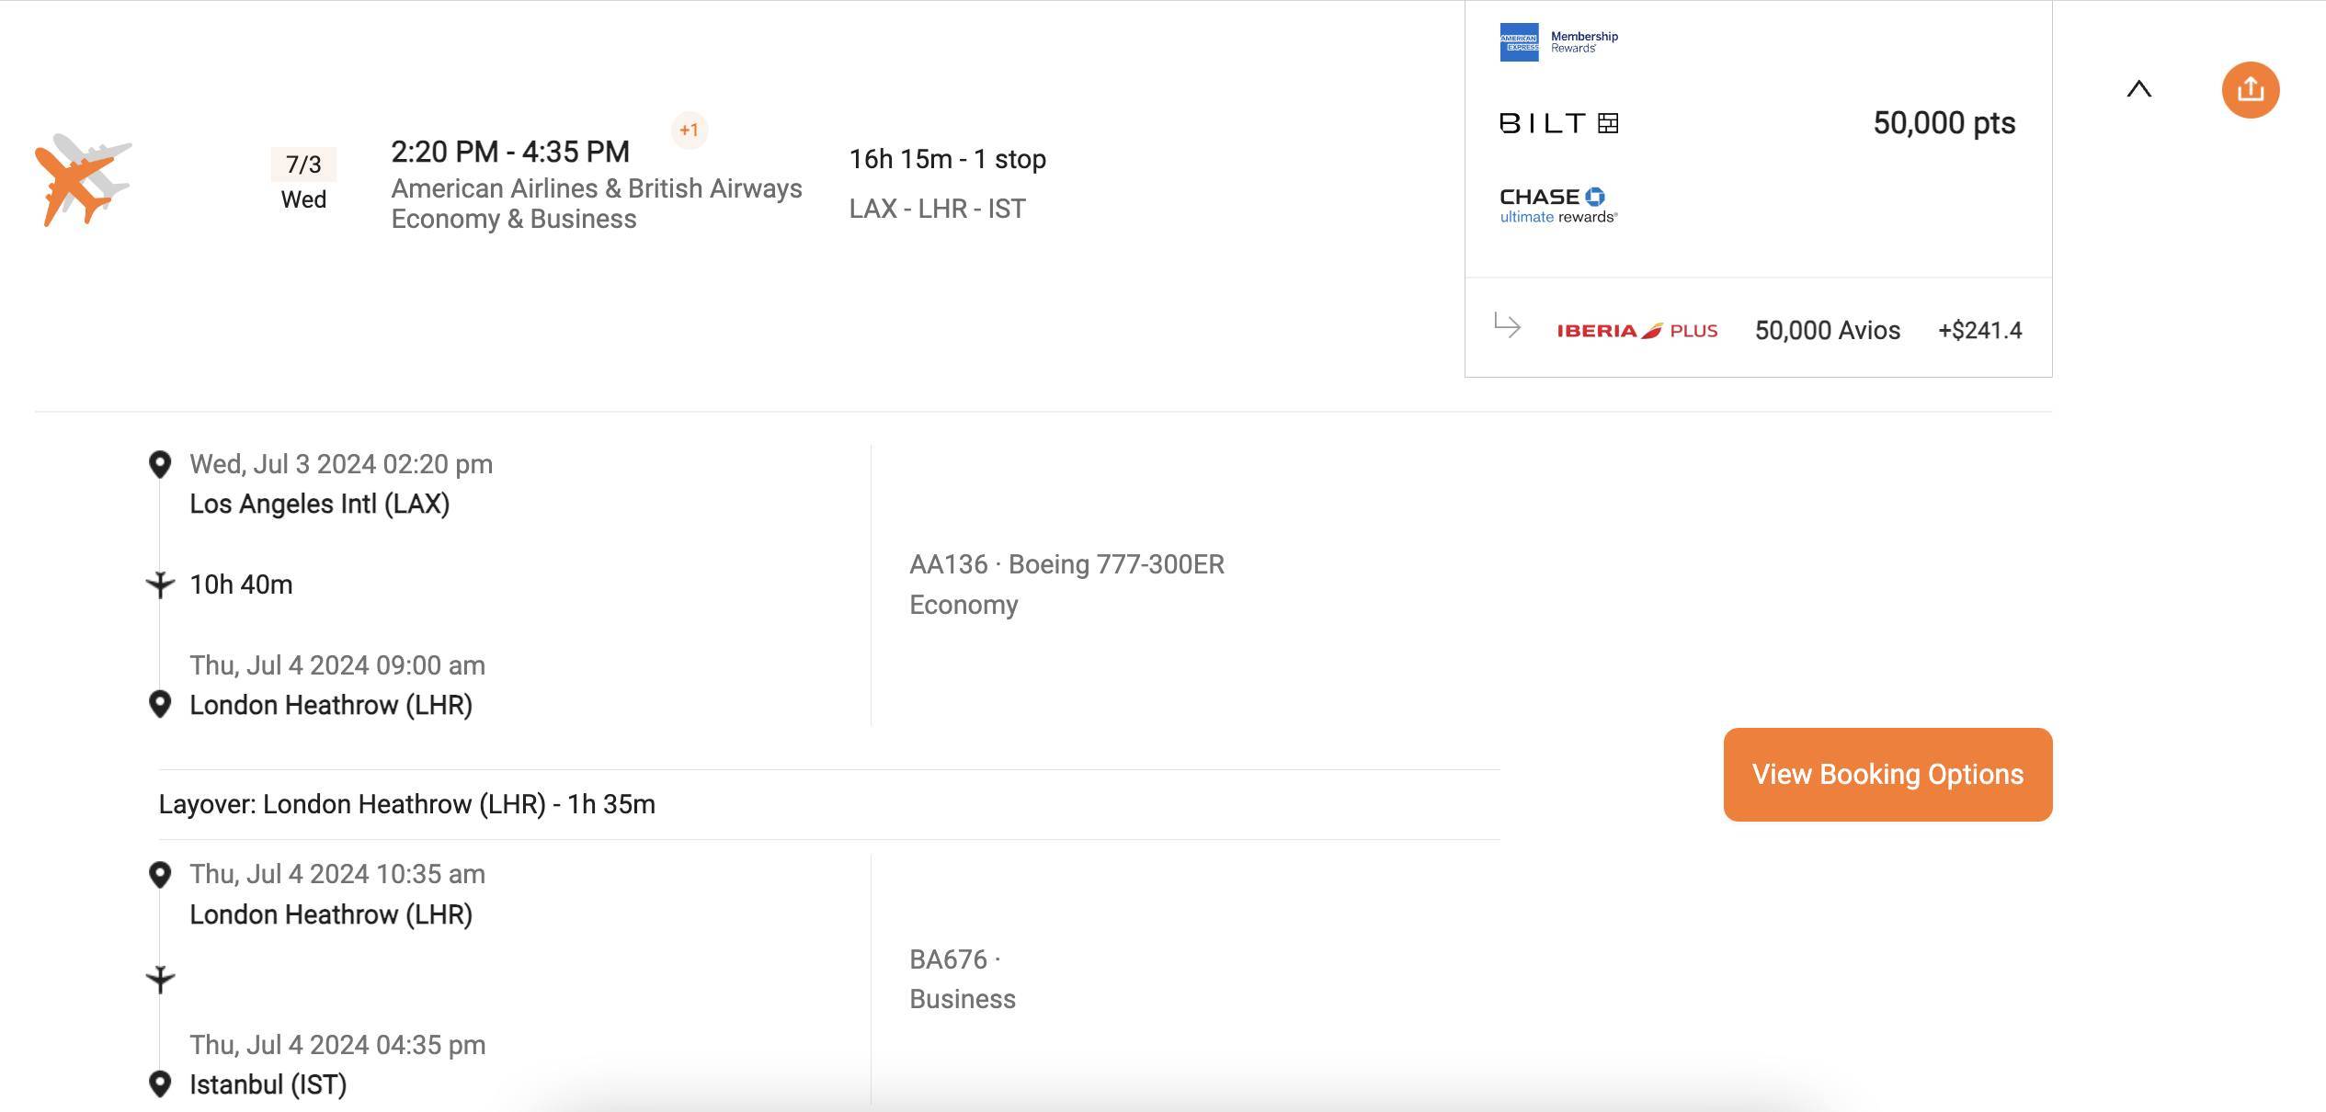Click the +1 day arrival badge
Image resolution: width=2326 pixels, height=1112 pixels.
[689, 130]
